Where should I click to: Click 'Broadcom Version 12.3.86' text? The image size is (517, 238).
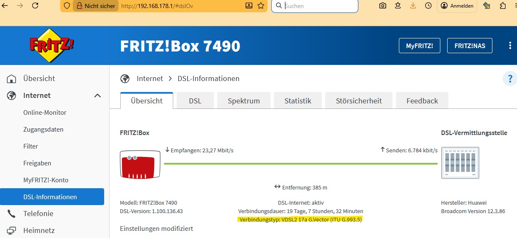473,211
